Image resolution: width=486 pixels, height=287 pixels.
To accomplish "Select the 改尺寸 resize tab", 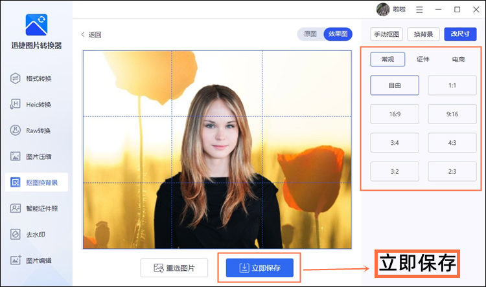I will pyautogui.click(x=460, y=34).
